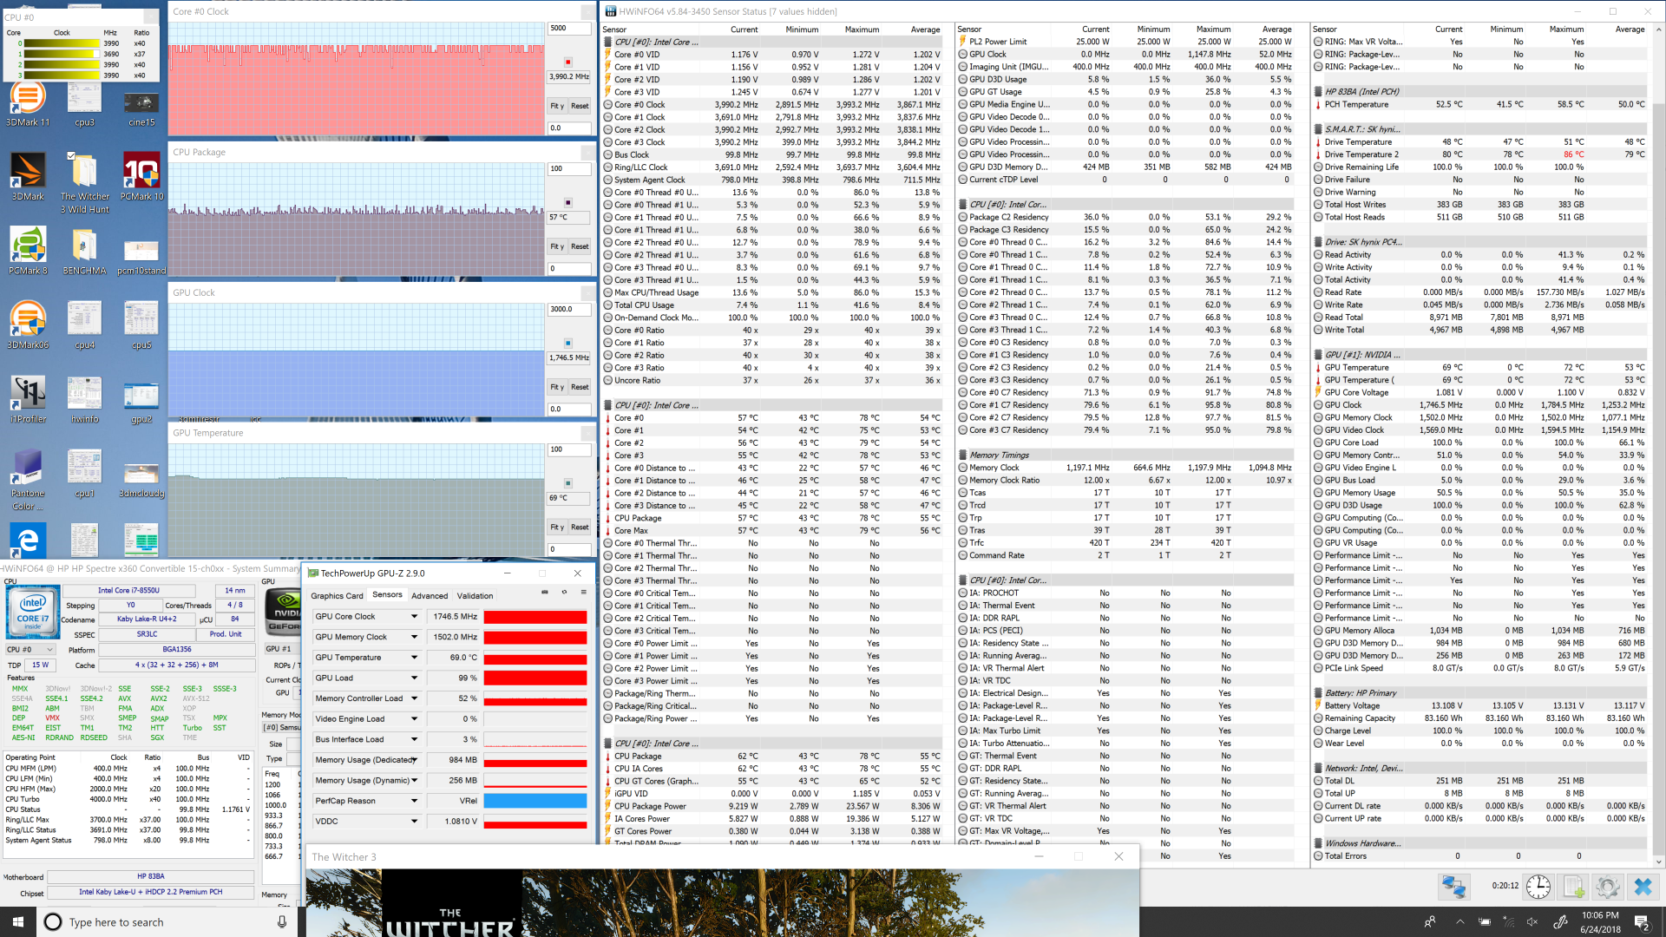Click the GPU-Z refresh icon
The image size is (1666, 937).
(564, 593)
